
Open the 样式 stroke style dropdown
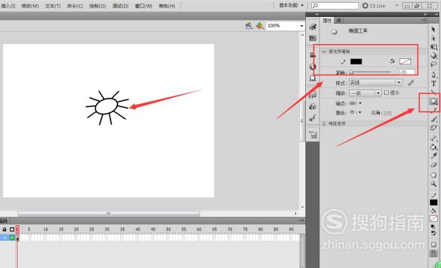click(x=375, y=82)
